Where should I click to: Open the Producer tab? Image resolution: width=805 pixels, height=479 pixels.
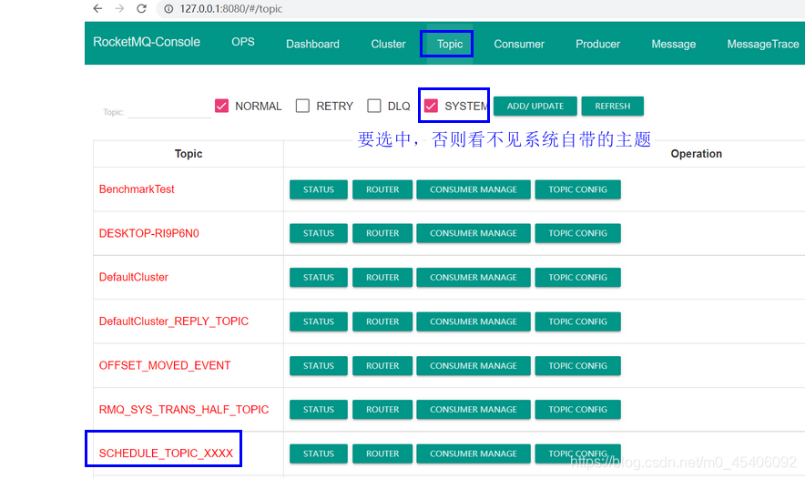[597, 44]
